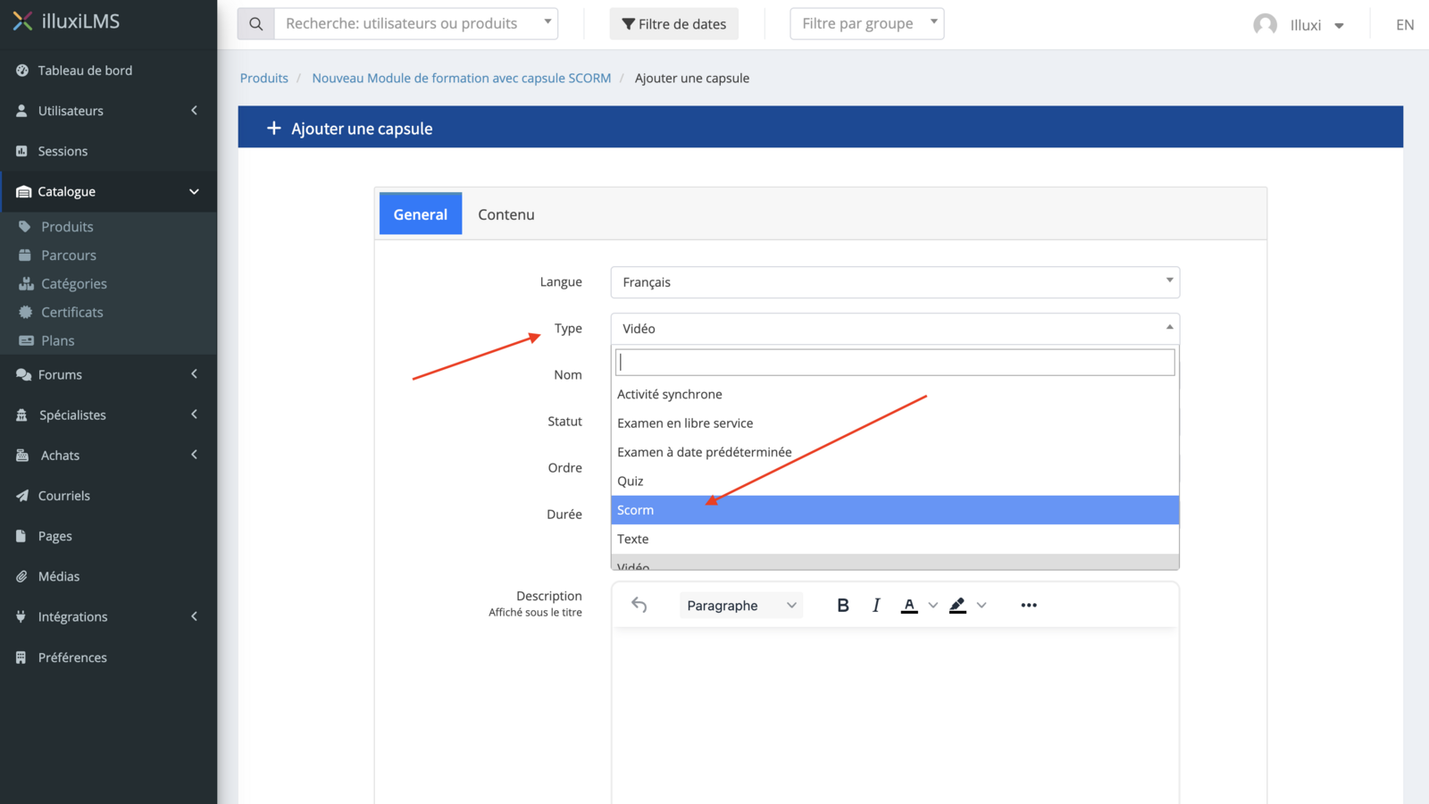Click the Préférences icon
The image size is (1429, 804).
(21, 657)
